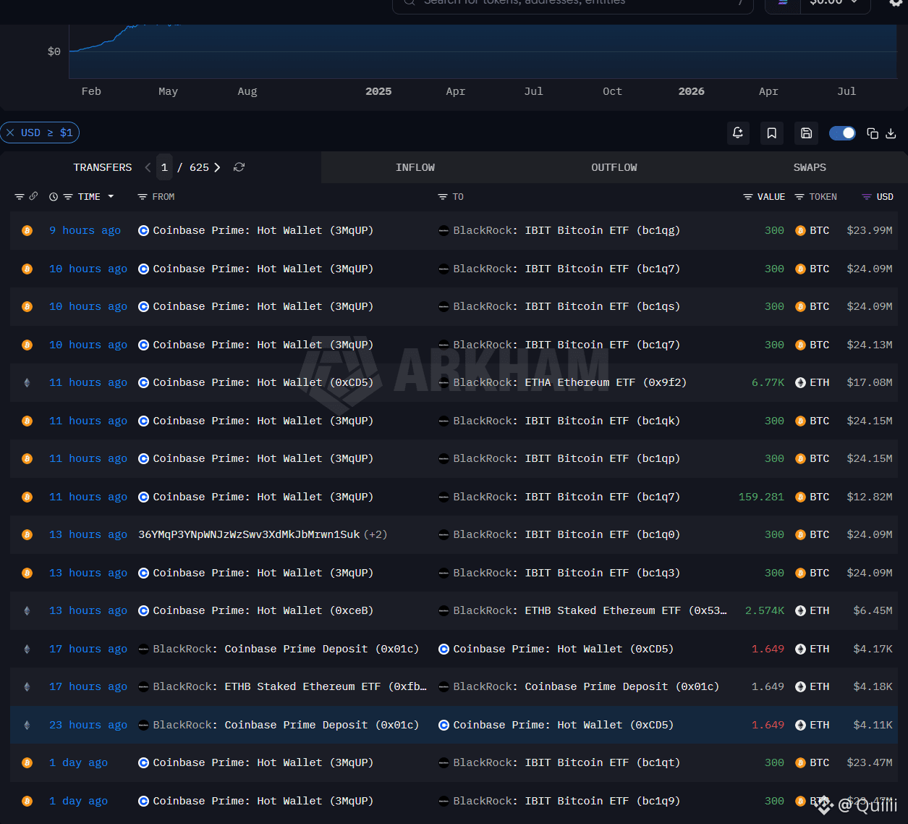This screenshot has width=908, height=824.
Task: Open BlackRock ETHA Ethereum ETF (0x9f2)
Action: tap(570, 382)
